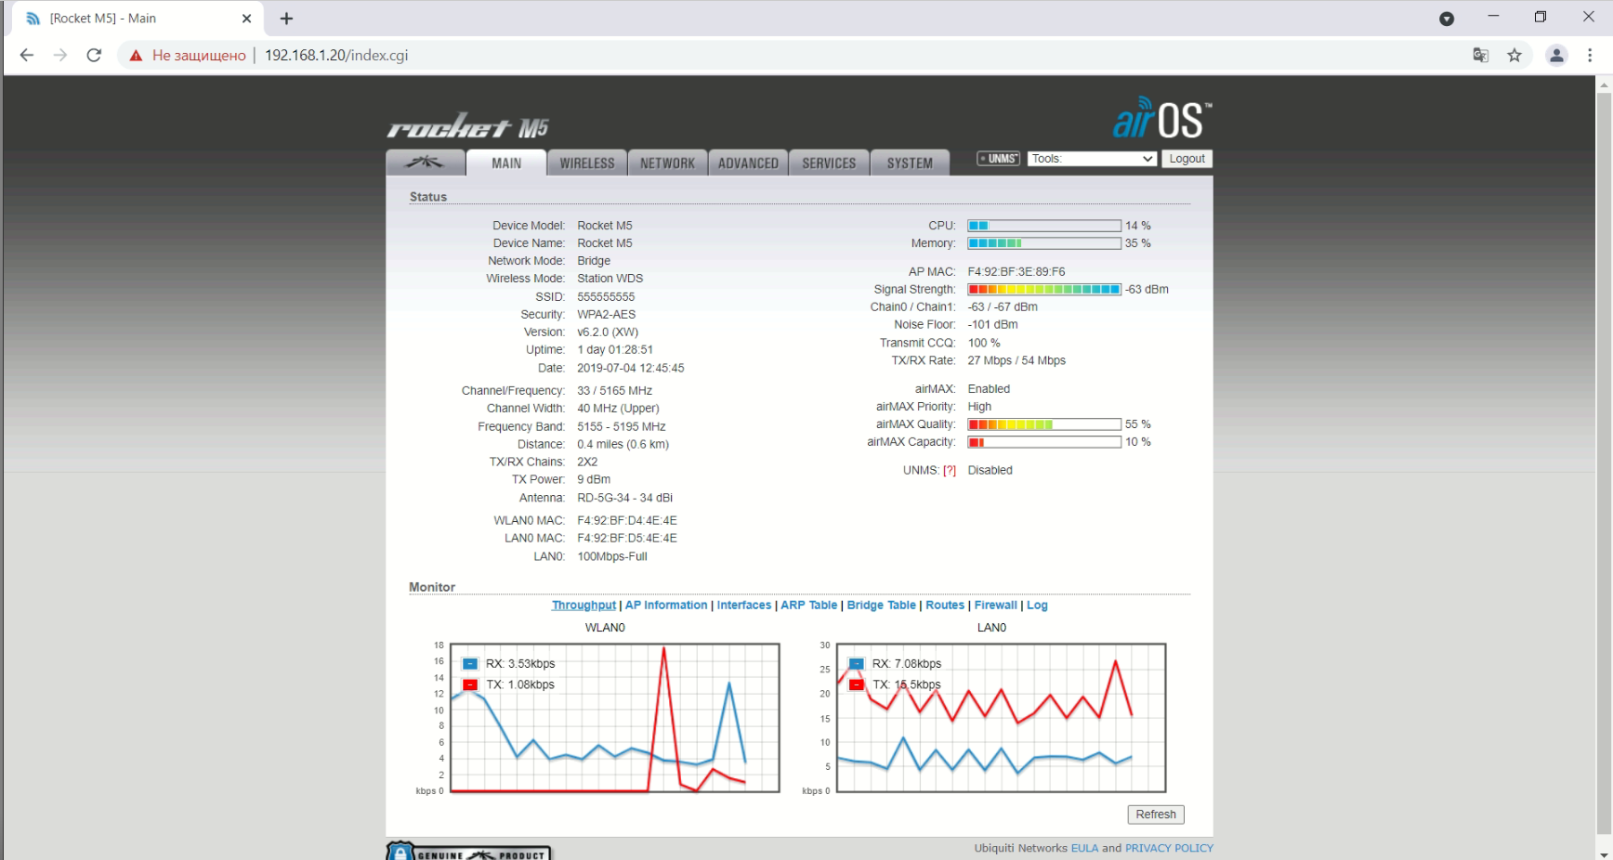Go forward in browser history

tap(60, 55)
